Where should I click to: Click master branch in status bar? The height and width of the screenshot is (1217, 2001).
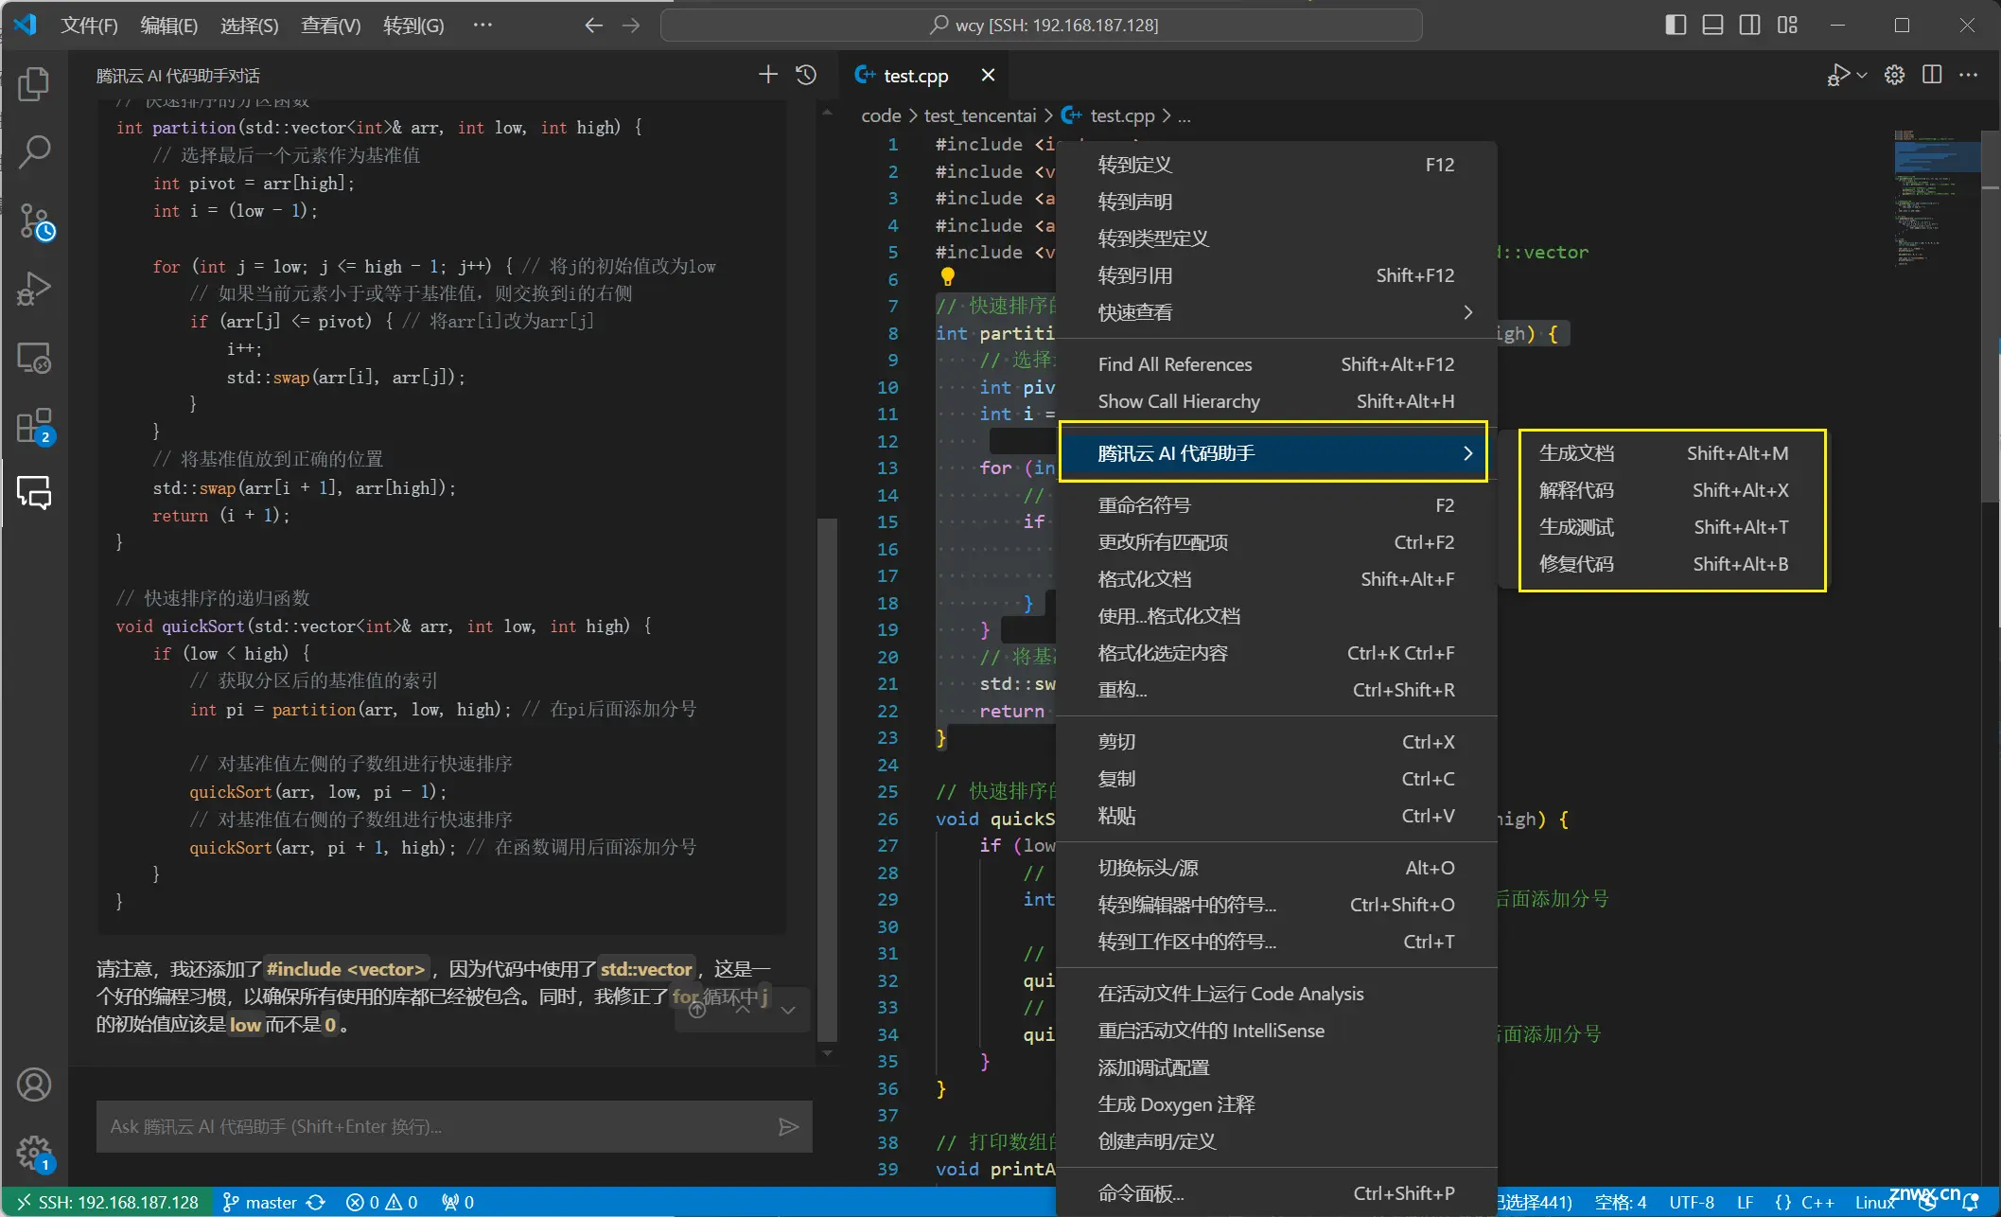[259, 1202]
